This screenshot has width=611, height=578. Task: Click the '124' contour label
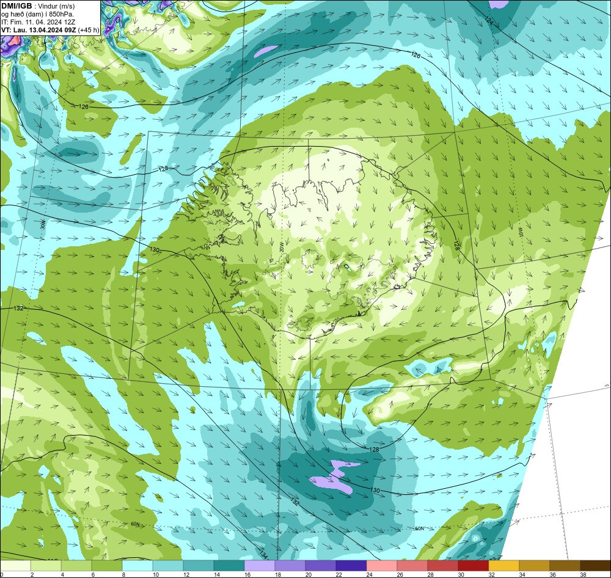[489, 21]
